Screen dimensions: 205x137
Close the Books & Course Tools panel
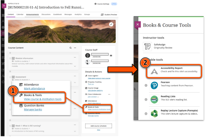pyautogui.click(x=138, y=25)
